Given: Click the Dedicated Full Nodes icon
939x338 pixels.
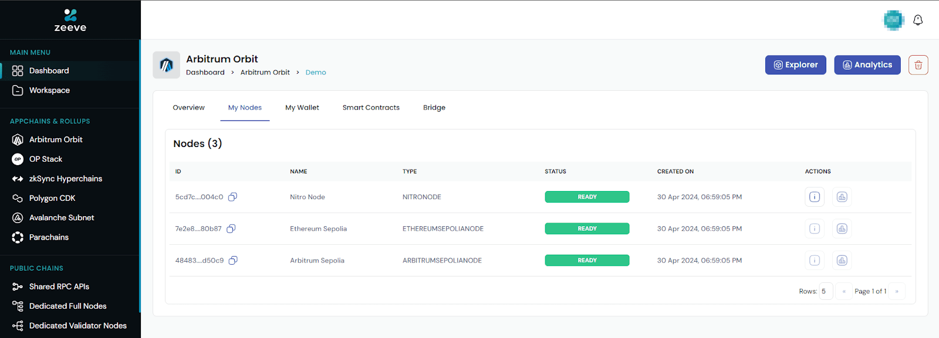Looking at the screenshot, I should click(x=18, y=306).
